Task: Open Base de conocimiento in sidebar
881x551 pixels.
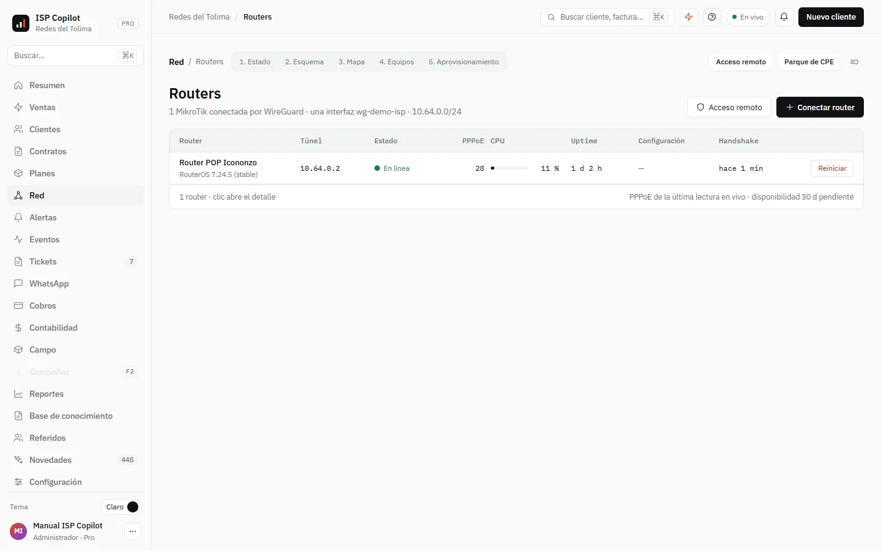Action: coord(75,416)
